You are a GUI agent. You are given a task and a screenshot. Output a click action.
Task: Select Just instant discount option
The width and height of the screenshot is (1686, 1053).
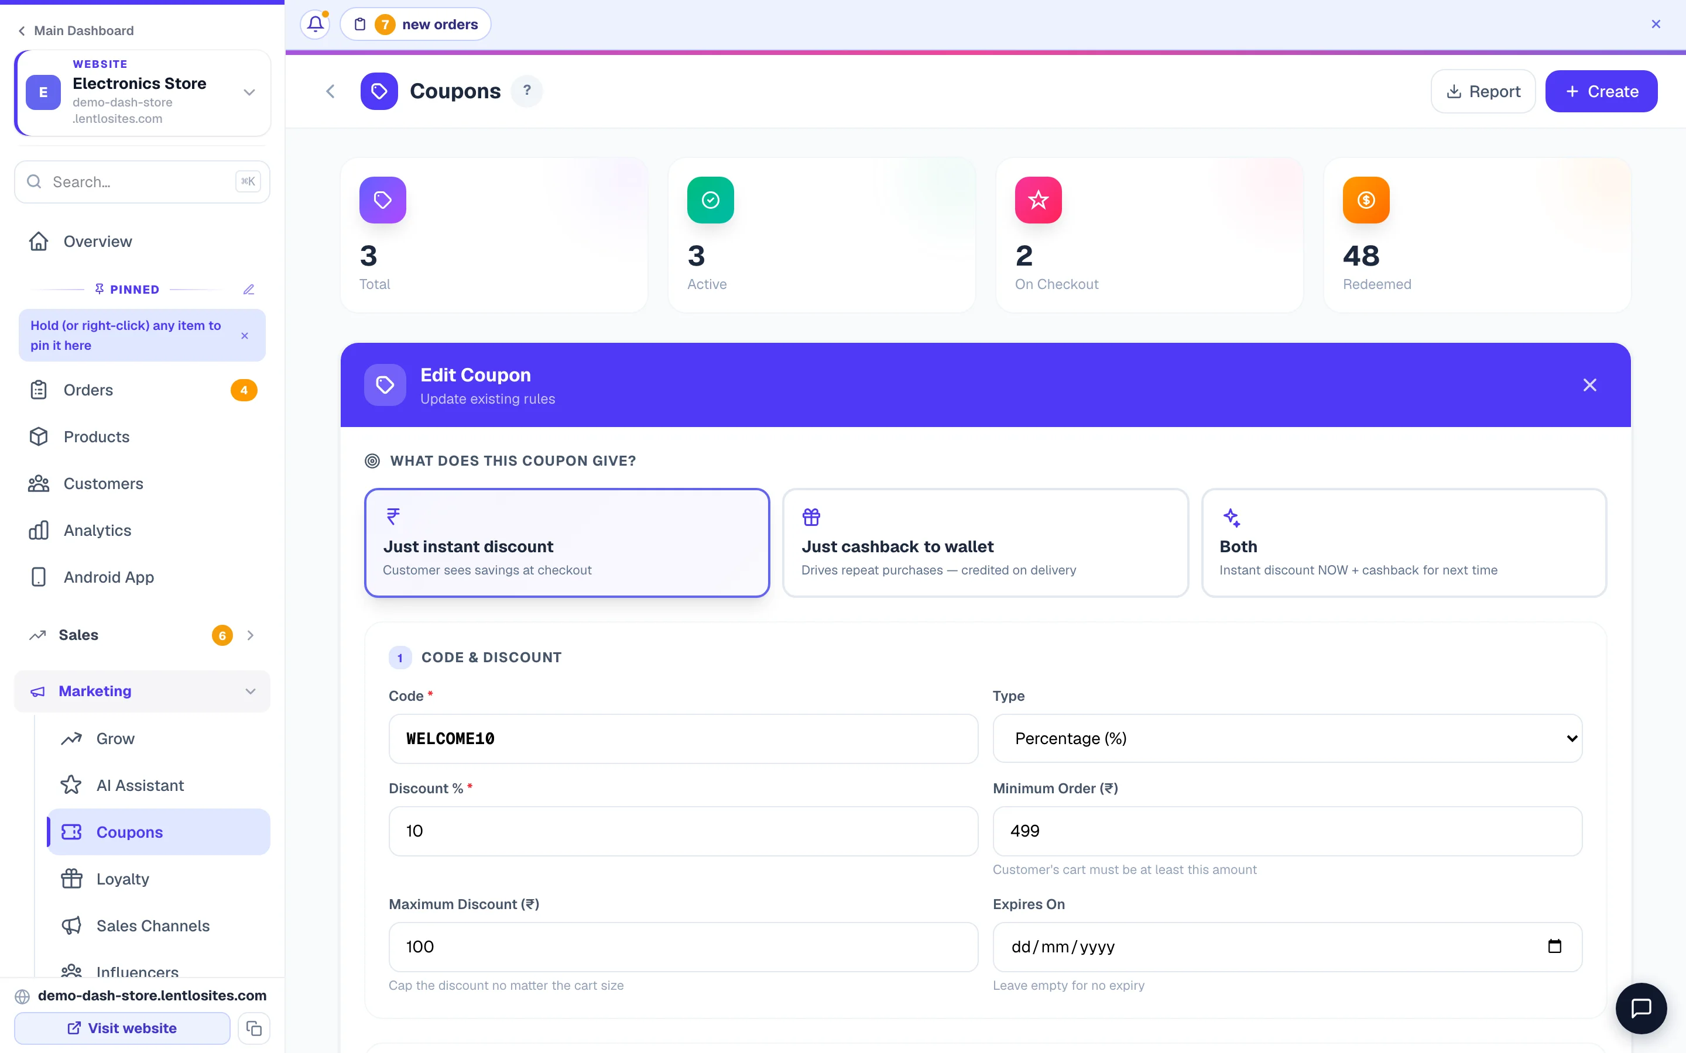[x=567, y=542]
